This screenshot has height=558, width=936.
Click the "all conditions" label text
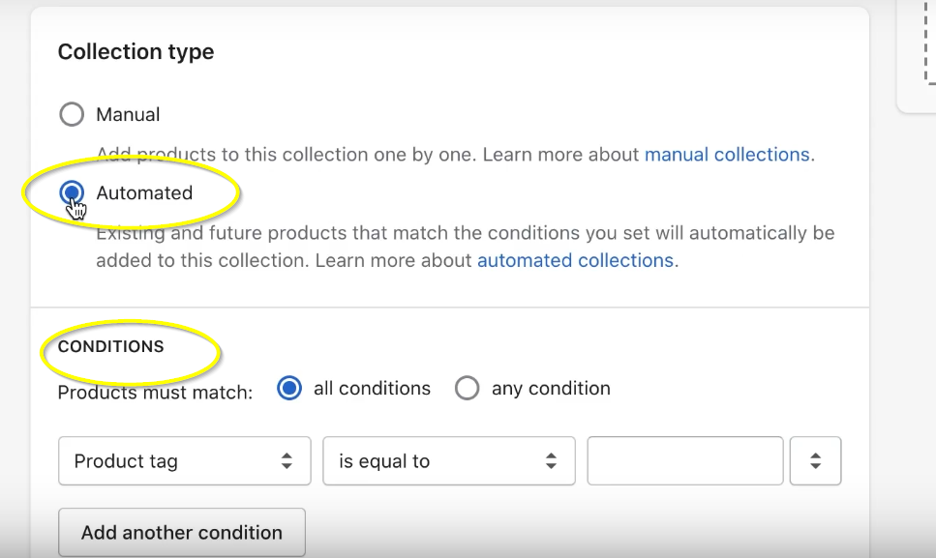[372, 389]
